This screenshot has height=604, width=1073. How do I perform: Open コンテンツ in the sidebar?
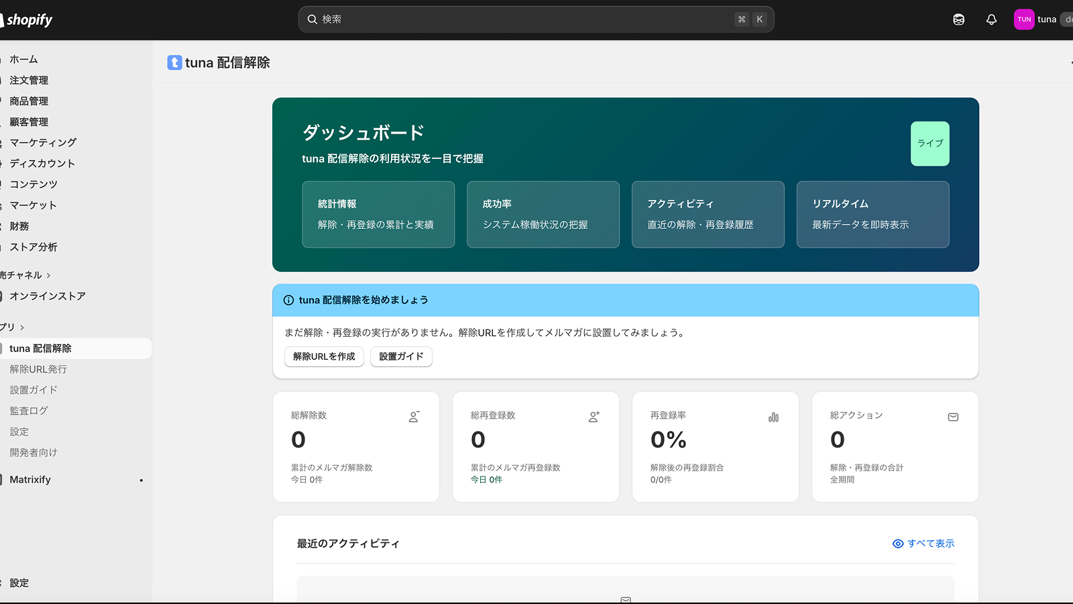34,184
